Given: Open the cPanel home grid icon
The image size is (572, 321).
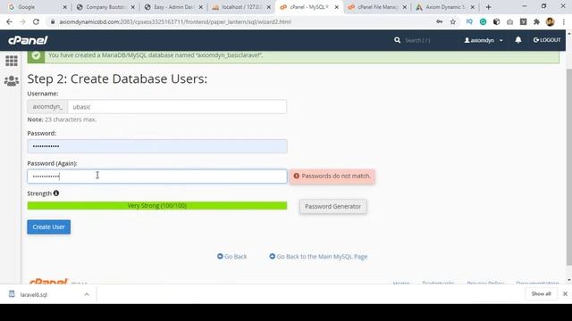Looking at the screenshot, I should (x=12, y=61).
